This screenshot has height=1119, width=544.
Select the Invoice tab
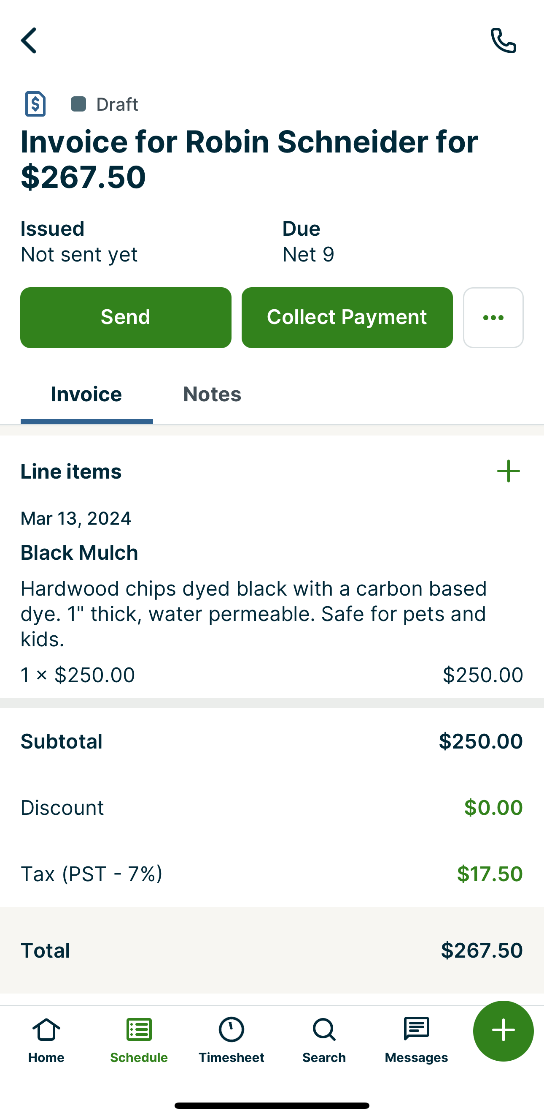(x=86, y=395)
